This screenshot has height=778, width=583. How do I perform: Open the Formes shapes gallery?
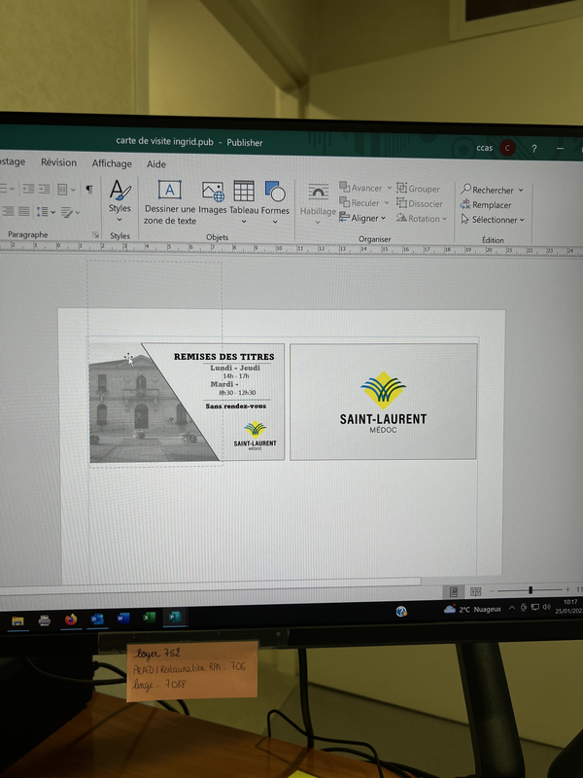click(x=275, y=202)
